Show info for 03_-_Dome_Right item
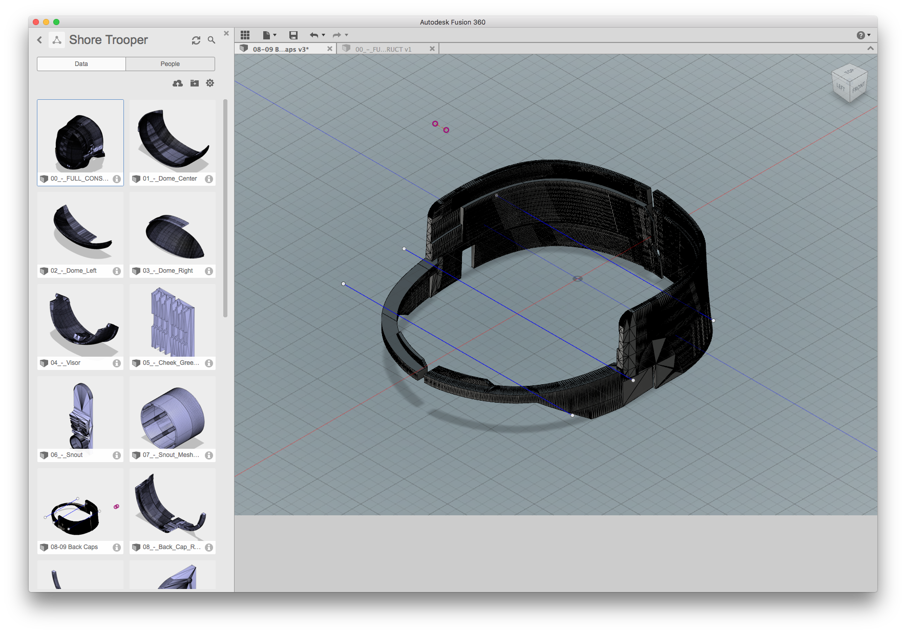Screen dimensions: 906x633 coord(209,271)
